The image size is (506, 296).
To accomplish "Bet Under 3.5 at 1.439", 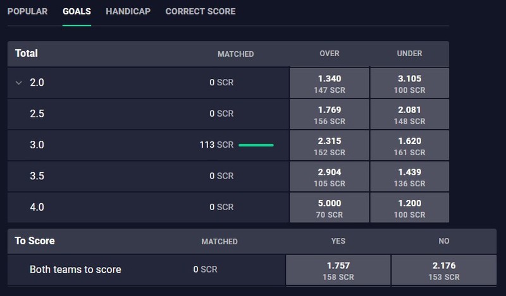I will coord(409,177).
